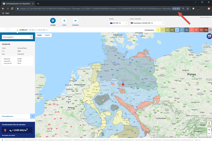Zoom out with map minus button
Viewport: 212px width, 142px height.
[x=209, y=134]
